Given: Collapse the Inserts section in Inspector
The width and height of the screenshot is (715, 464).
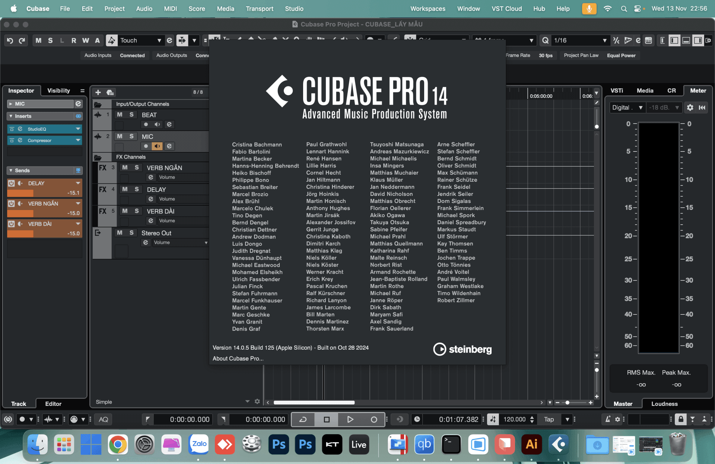Looking at the screenshot, I should coord(11,116).
